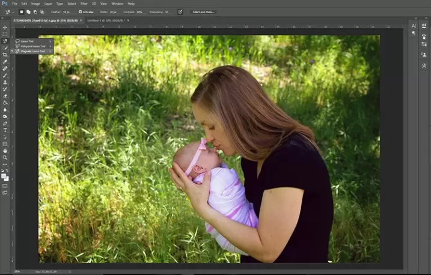The image size is (431, 275).
Task: Open the Filter menu
Action: (84, 4)
